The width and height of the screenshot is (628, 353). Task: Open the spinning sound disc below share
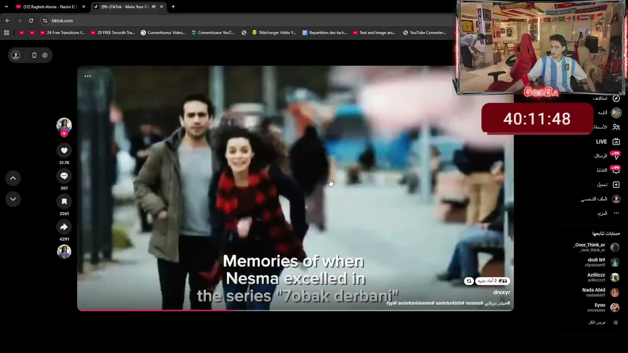pyautogui.click(x=64, y=252)
